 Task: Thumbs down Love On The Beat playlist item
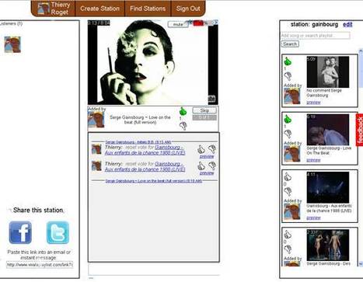288,134
